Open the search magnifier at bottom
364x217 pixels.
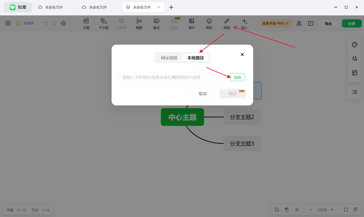pos(277,209)
